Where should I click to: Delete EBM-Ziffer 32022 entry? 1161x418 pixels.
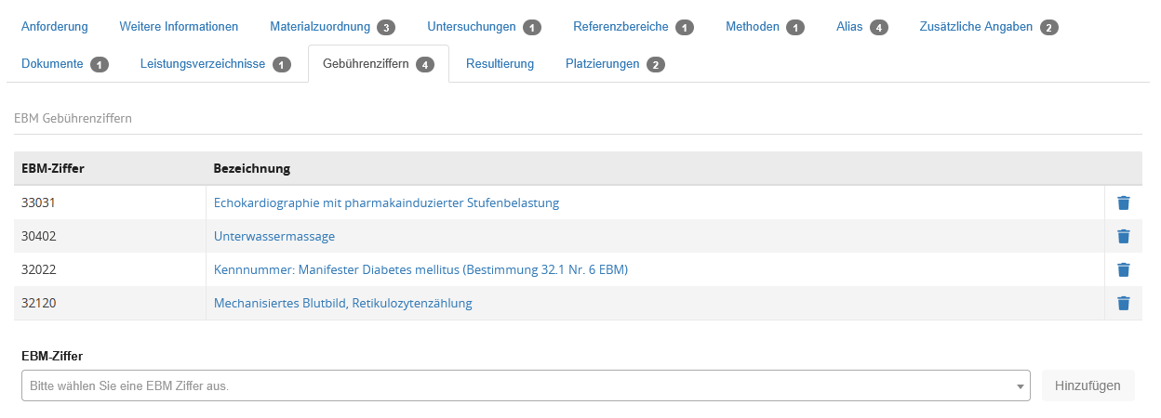[x=1123, y=269]
